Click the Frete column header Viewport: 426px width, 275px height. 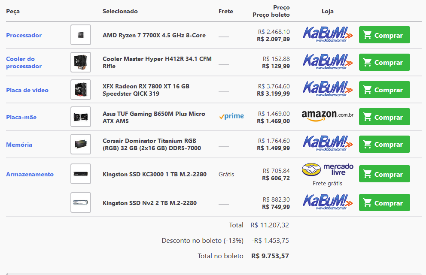click(226, 12)
